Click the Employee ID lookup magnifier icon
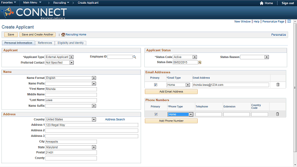Screen dimensions: 297x167 [x=134, y=57]
